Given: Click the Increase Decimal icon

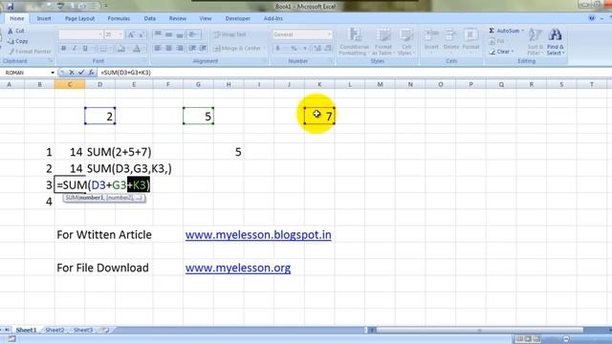Looking at the screenshot, I should (317, 49).
